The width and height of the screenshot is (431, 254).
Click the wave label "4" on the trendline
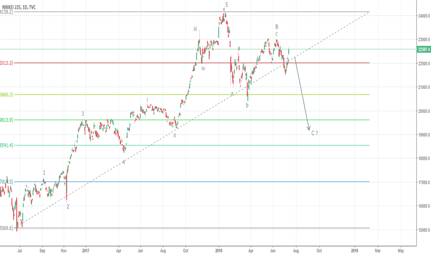coord(123,162)
